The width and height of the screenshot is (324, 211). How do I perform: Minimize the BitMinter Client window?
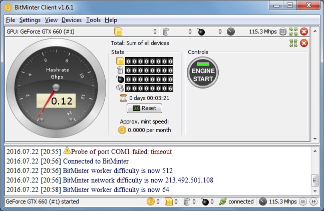point(276,5)
